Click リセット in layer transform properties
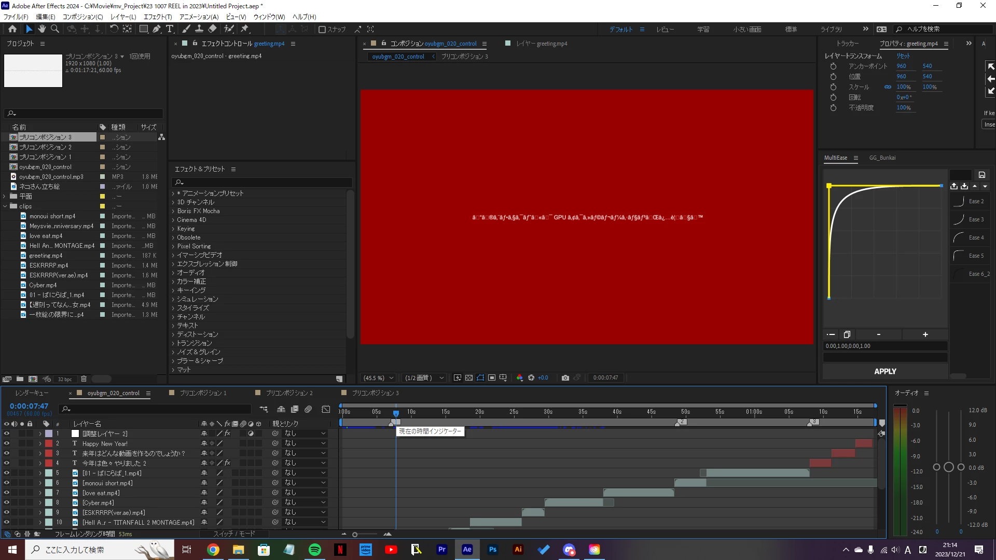The width and height of the screenshot is (996, 560). (903, 56)
